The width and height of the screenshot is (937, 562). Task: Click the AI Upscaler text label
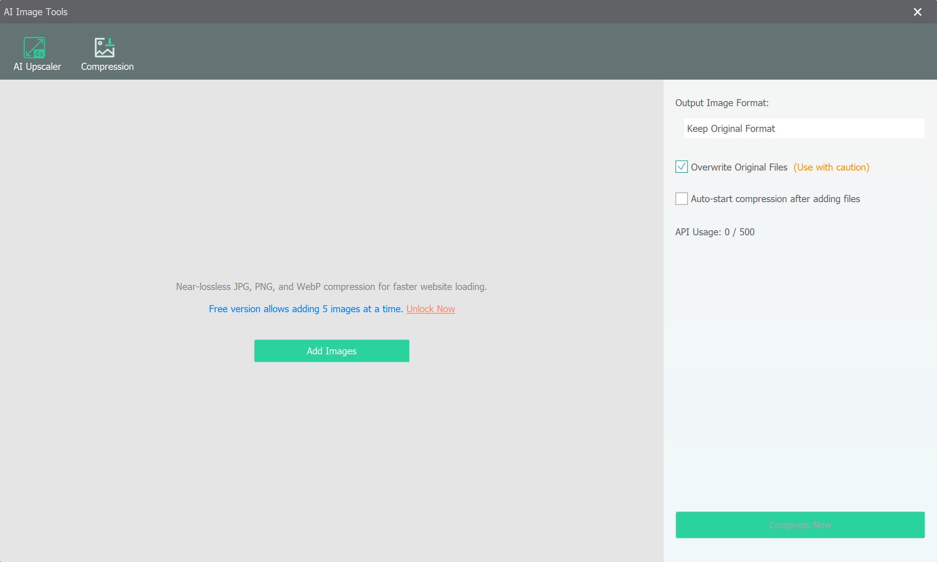[37, 67]
